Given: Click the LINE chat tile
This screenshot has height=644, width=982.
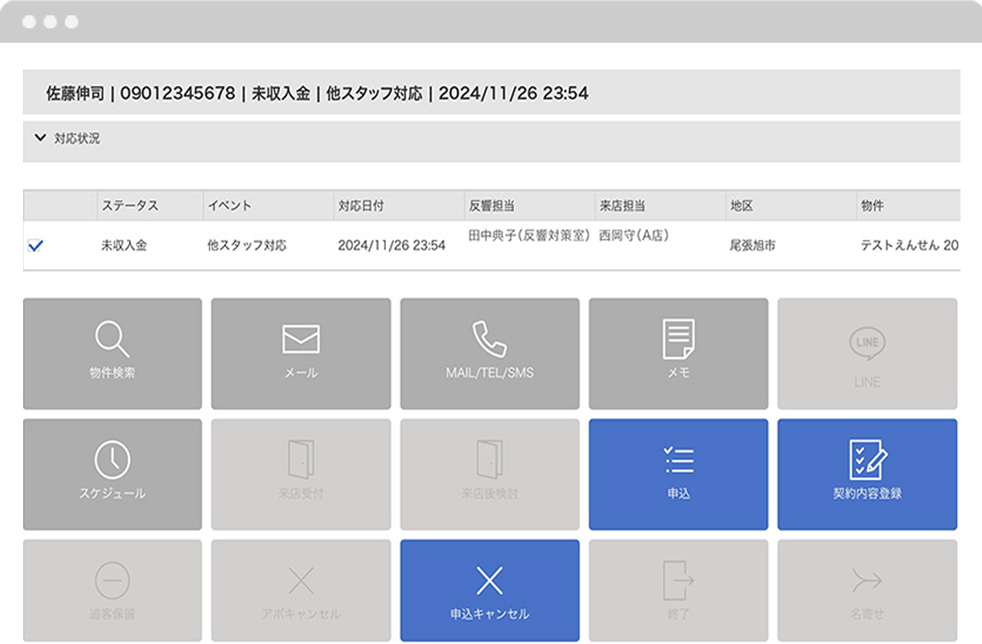Looking at the screenshot, I should [867, 353].
